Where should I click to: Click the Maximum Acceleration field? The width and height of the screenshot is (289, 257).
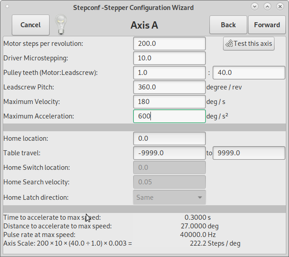[x=169, y=116]
